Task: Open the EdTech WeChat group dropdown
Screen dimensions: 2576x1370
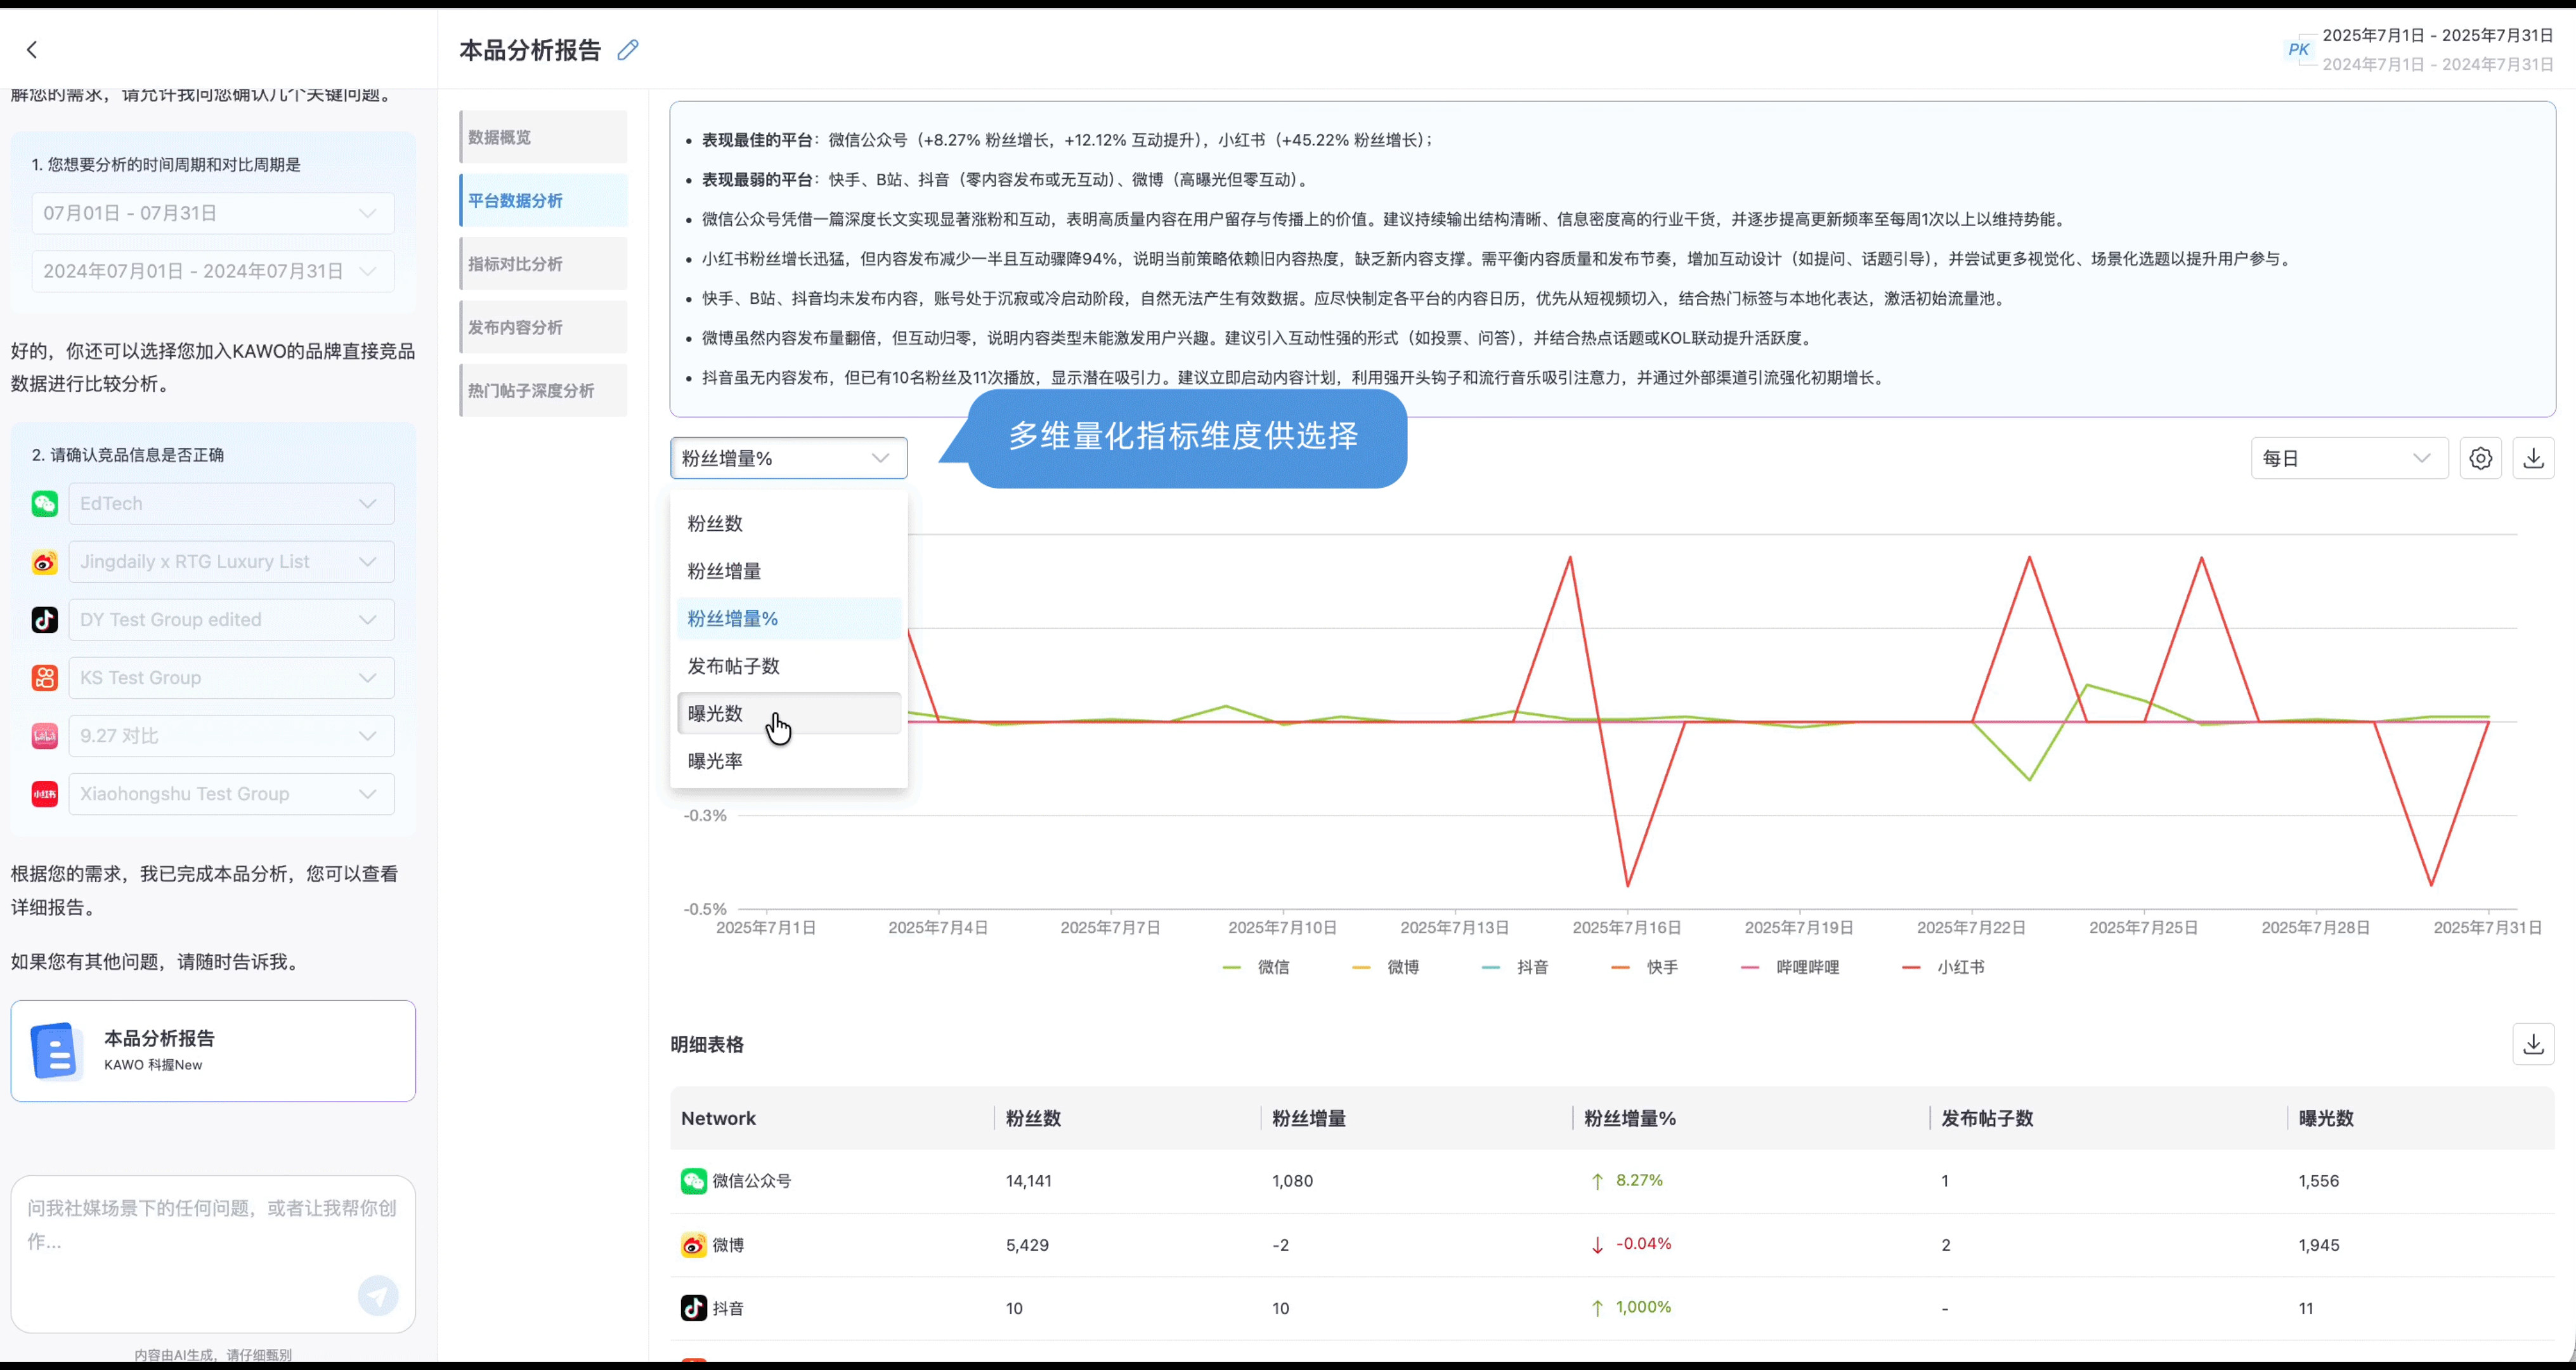Action: [x=231, y=504]
